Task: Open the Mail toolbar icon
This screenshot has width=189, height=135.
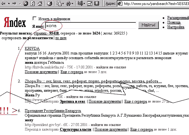Action: click(x=59, y=3)
